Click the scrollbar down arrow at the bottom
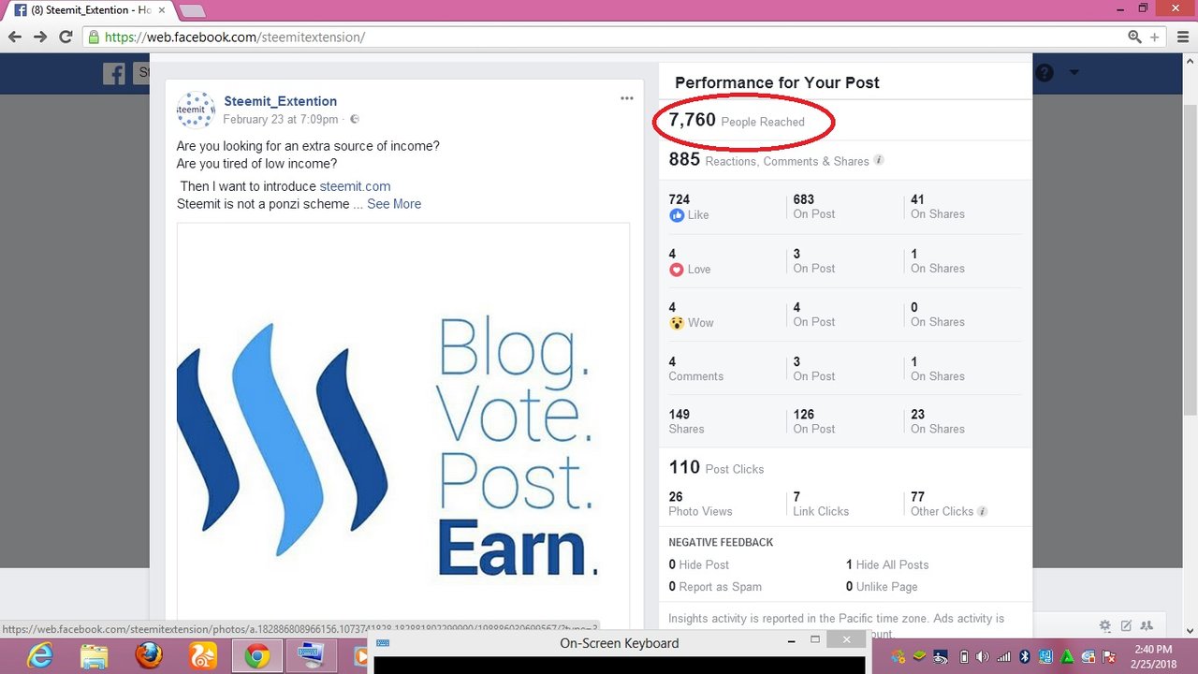 tap(1190, 630)
